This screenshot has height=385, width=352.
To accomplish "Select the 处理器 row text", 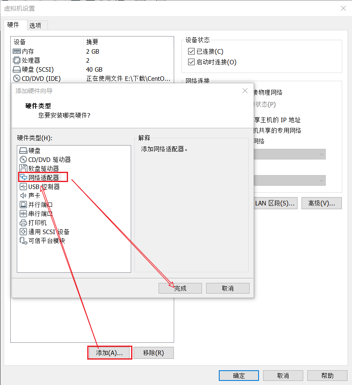I will 31,60.
